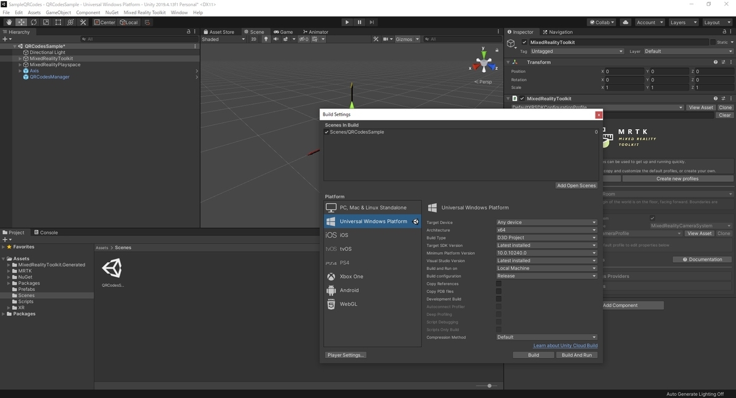The height and width of the screenshot is (398, 736).
Task: Select the combined Transform tool
Action: pos(70,22)
